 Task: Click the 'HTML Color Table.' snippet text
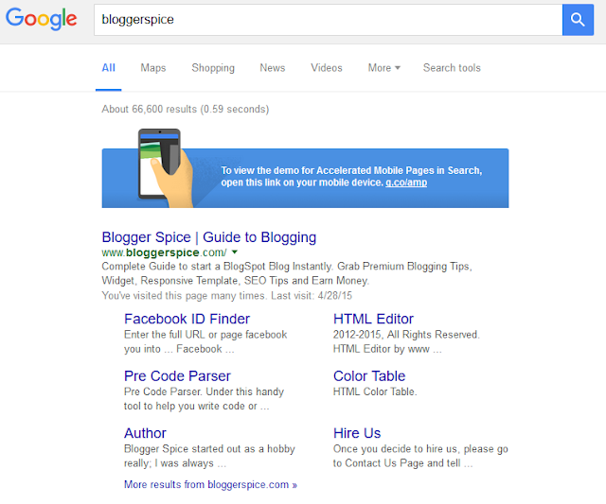[375, 391]
